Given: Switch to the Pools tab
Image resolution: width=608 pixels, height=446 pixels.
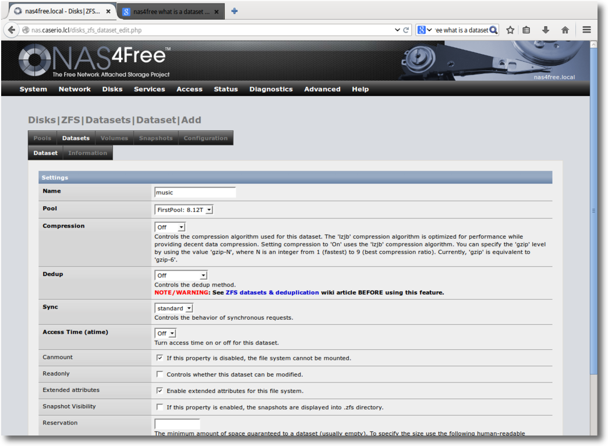Looking at the screenshot, I should click(43, 138).
